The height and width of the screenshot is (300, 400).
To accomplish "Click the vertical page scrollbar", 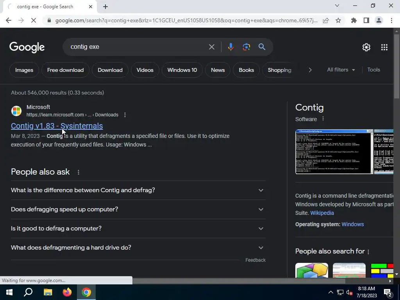I will tap(397, 66).
